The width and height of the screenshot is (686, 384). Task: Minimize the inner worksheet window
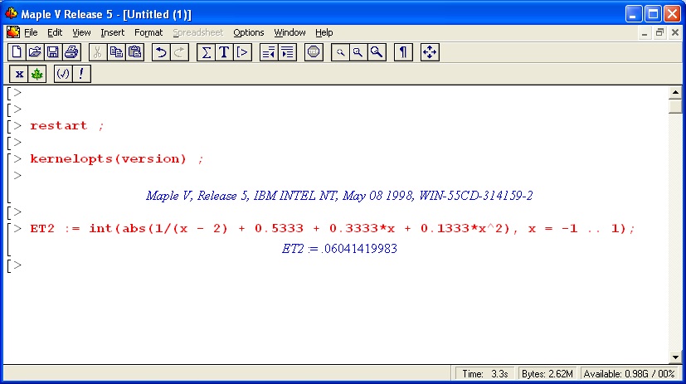(644, 33)
